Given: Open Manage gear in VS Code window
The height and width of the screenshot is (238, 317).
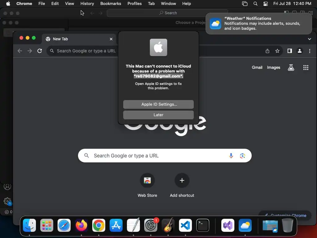Looking at the screenshot, I should [7, 201].
